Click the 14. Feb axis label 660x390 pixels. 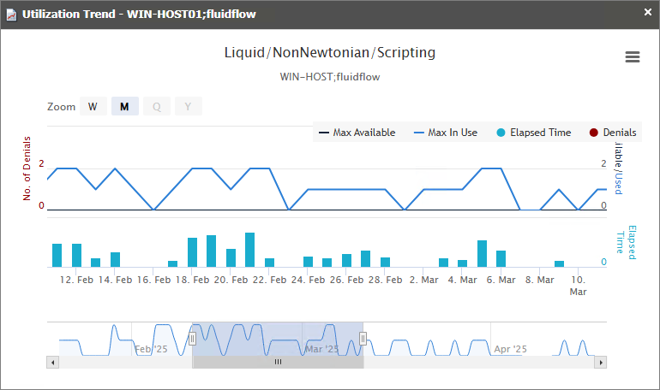(115, 280)
